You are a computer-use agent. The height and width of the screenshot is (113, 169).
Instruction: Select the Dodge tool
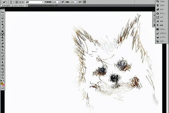pyautogui.click(x=2, y=53)
